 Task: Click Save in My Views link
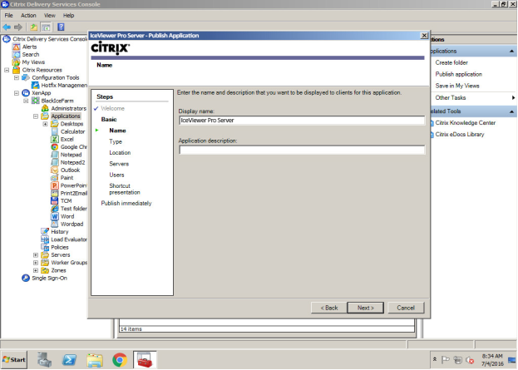(456, 86)
